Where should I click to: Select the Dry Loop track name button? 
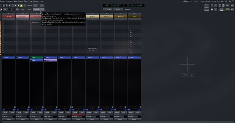9,16
